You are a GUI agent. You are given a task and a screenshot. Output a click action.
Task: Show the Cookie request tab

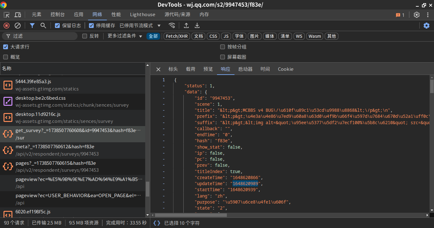click(286, 69)
